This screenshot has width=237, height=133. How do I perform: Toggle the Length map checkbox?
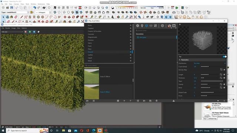[x=224, y=75]
